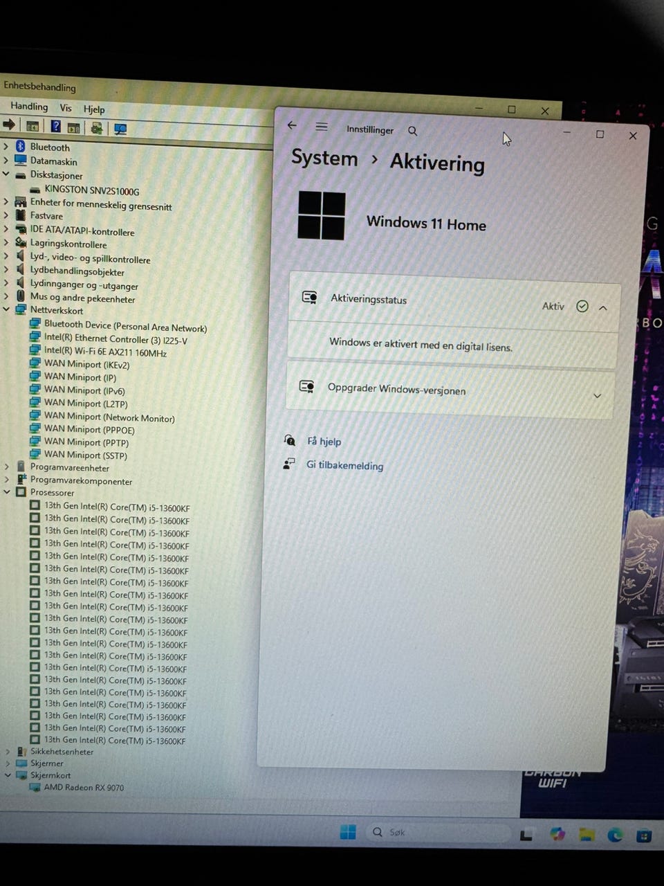664x886 pixels.
Task: Collapse the Prosessorer tree node
Action: click(x=7, y=492)
